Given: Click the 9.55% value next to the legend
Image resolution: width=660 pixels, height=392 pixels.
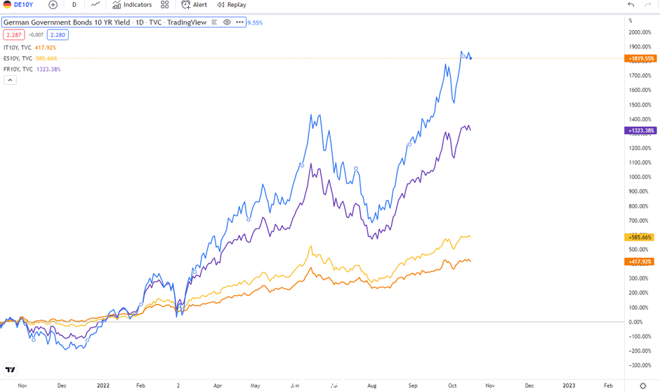Looking at the screenshot, I should [x=255, y=22].
